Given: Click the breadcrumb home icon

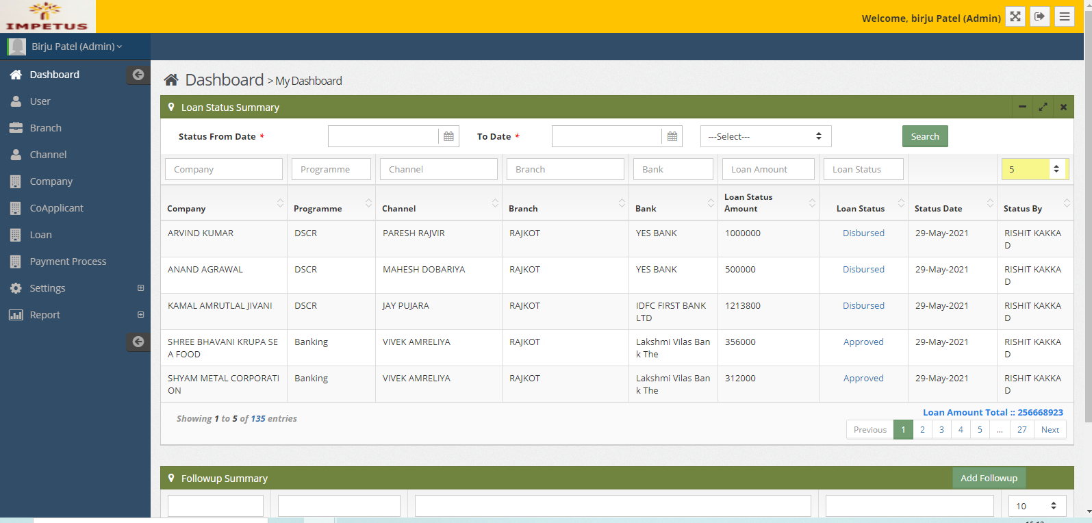Looking at the screenshot, I should click(171, 80).
